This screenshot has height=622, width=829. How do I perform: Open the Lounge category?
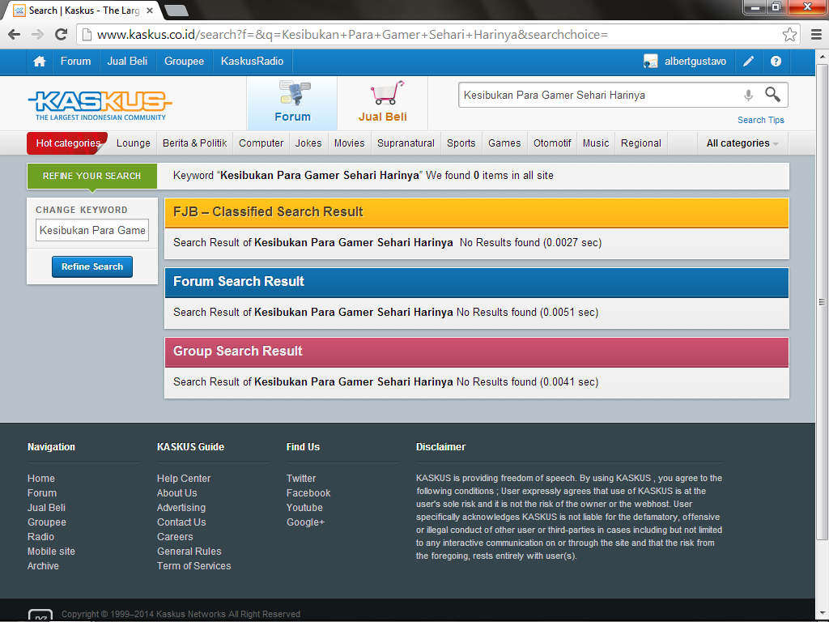pyautogui.click(x=134, y=143)
